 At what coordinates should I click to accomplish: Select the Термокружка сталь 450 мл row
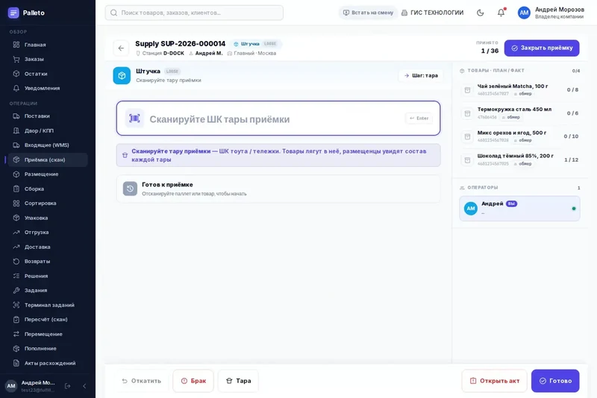point(519,113)
